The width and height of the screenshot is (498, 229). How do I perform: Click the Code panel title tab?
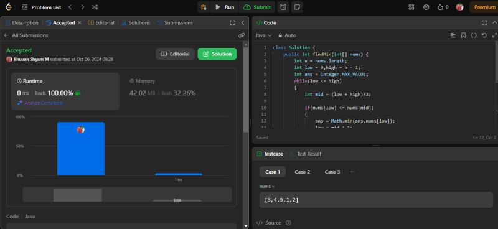(266, 23)
